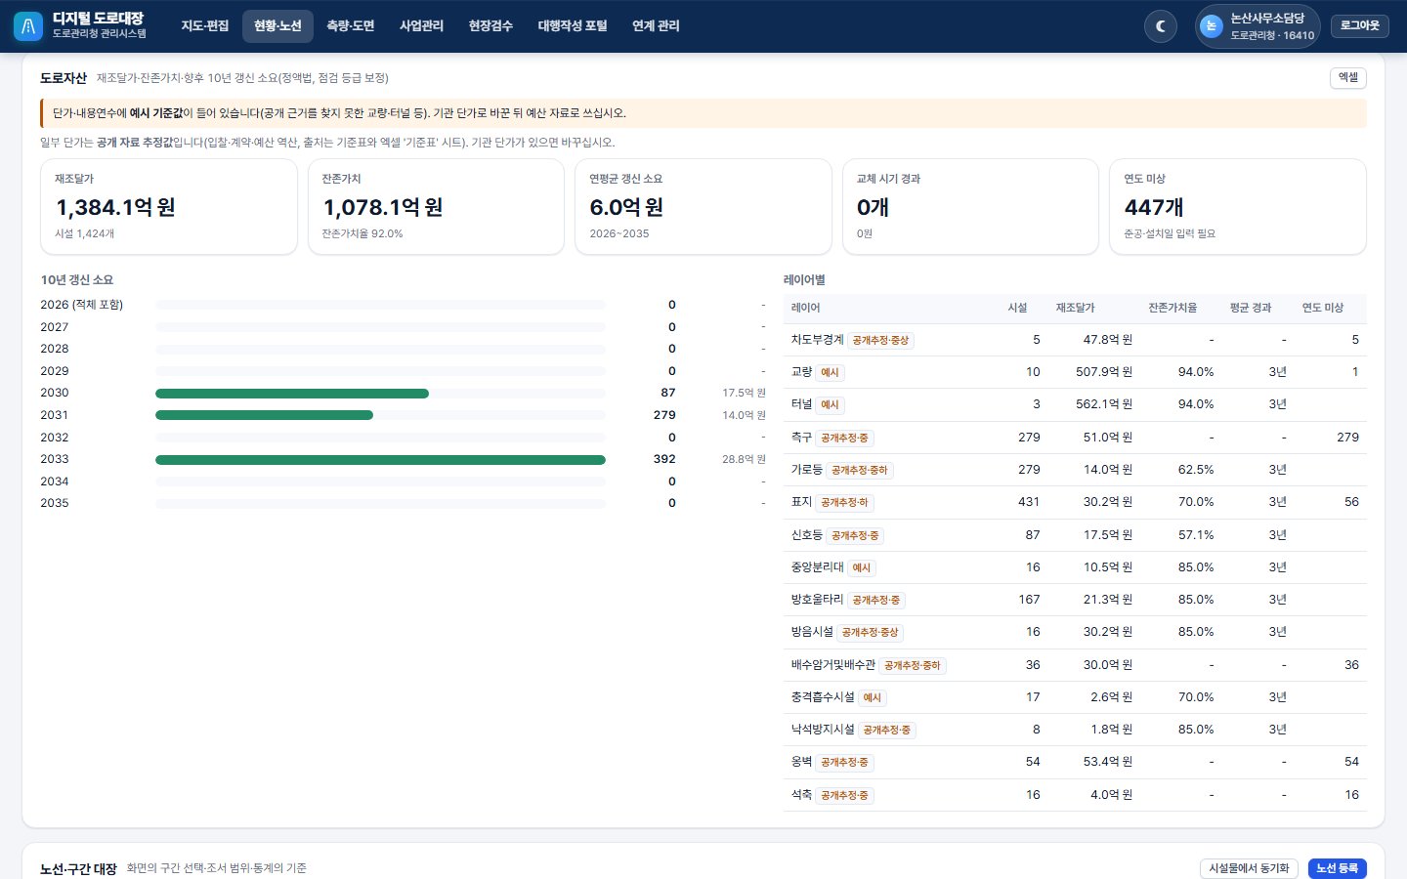The image size is (1407, 879).
Task: Click the 방호울타리 layer name
Action: [x=817, y=600]
